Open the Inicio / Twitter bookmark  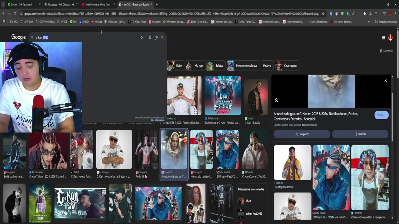pyautogui.click(x=137, y=22)
